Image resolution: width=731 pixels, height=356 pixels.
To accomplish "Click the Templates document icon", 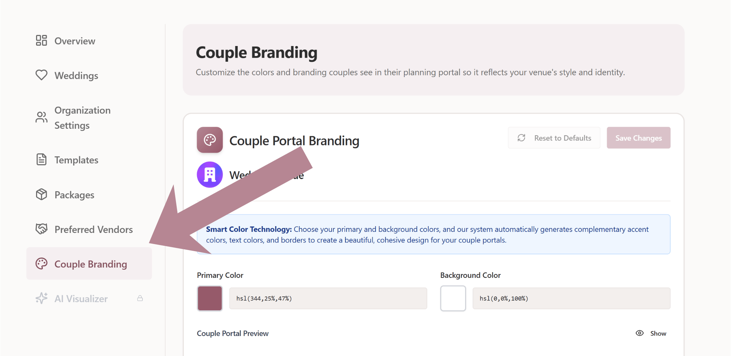I will 41,159.
